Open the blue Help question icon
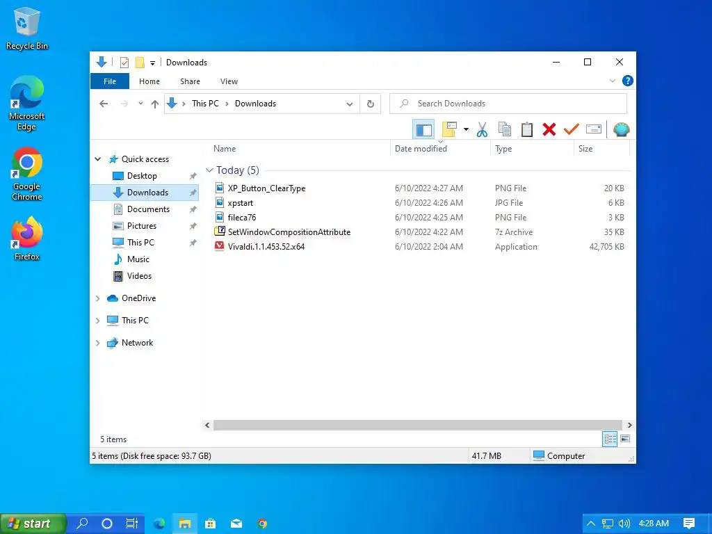Image resolution: width=712 pixels, height=534 pixels. (628, 81)
